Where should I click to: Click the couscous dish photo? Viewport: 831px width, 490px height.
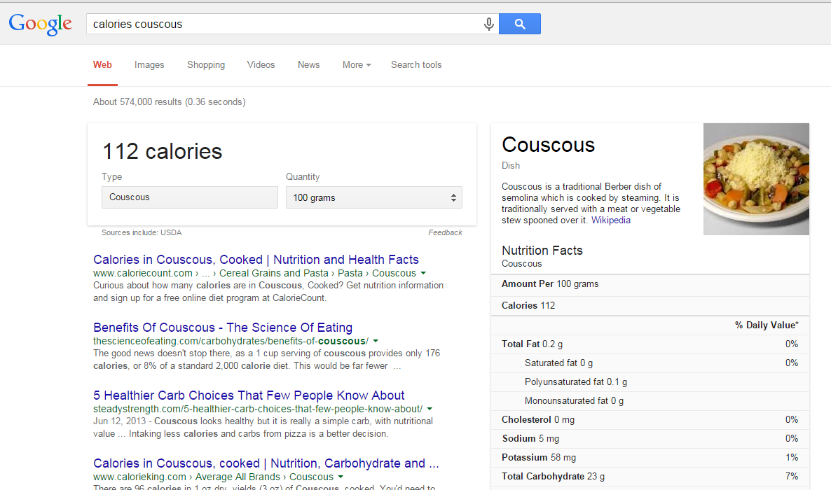click(x=756, y=179)
